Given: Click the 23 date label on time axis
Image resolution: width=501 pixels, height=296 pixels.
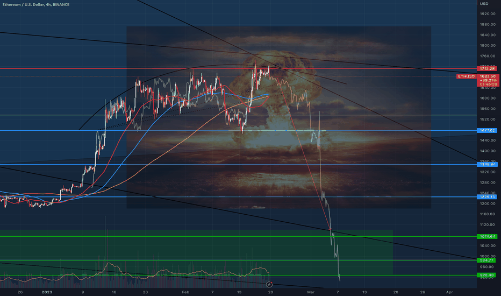Looking at the screenshot, I should coord(145,292).
